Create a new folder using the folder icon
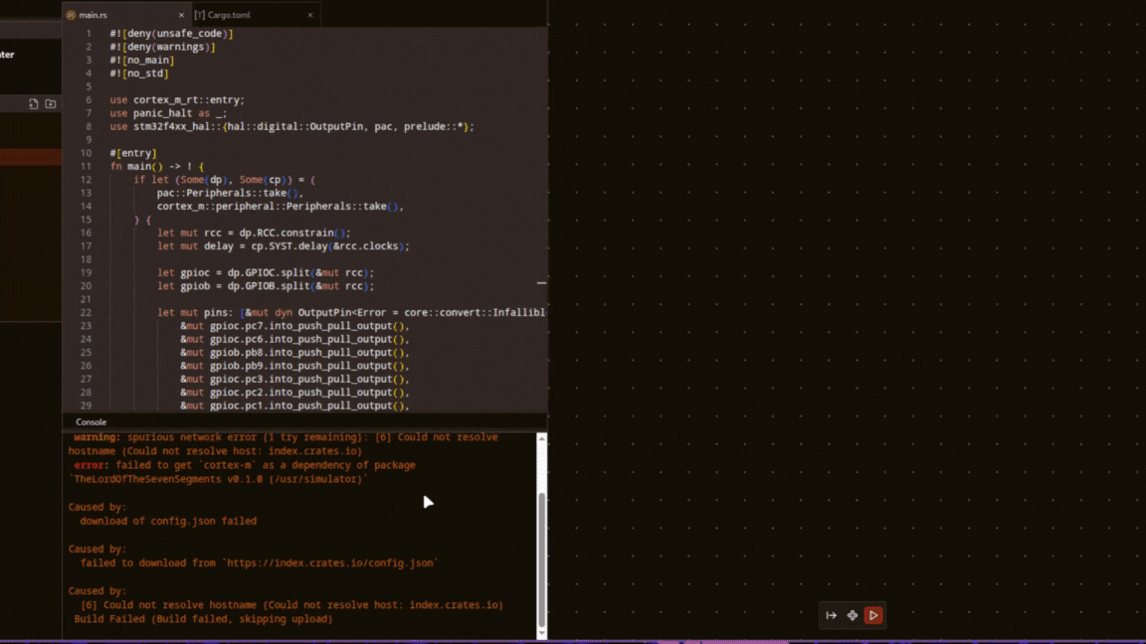Image resolution: width=1146 pixels, height=644 pixels. click(x=49, y=103)
